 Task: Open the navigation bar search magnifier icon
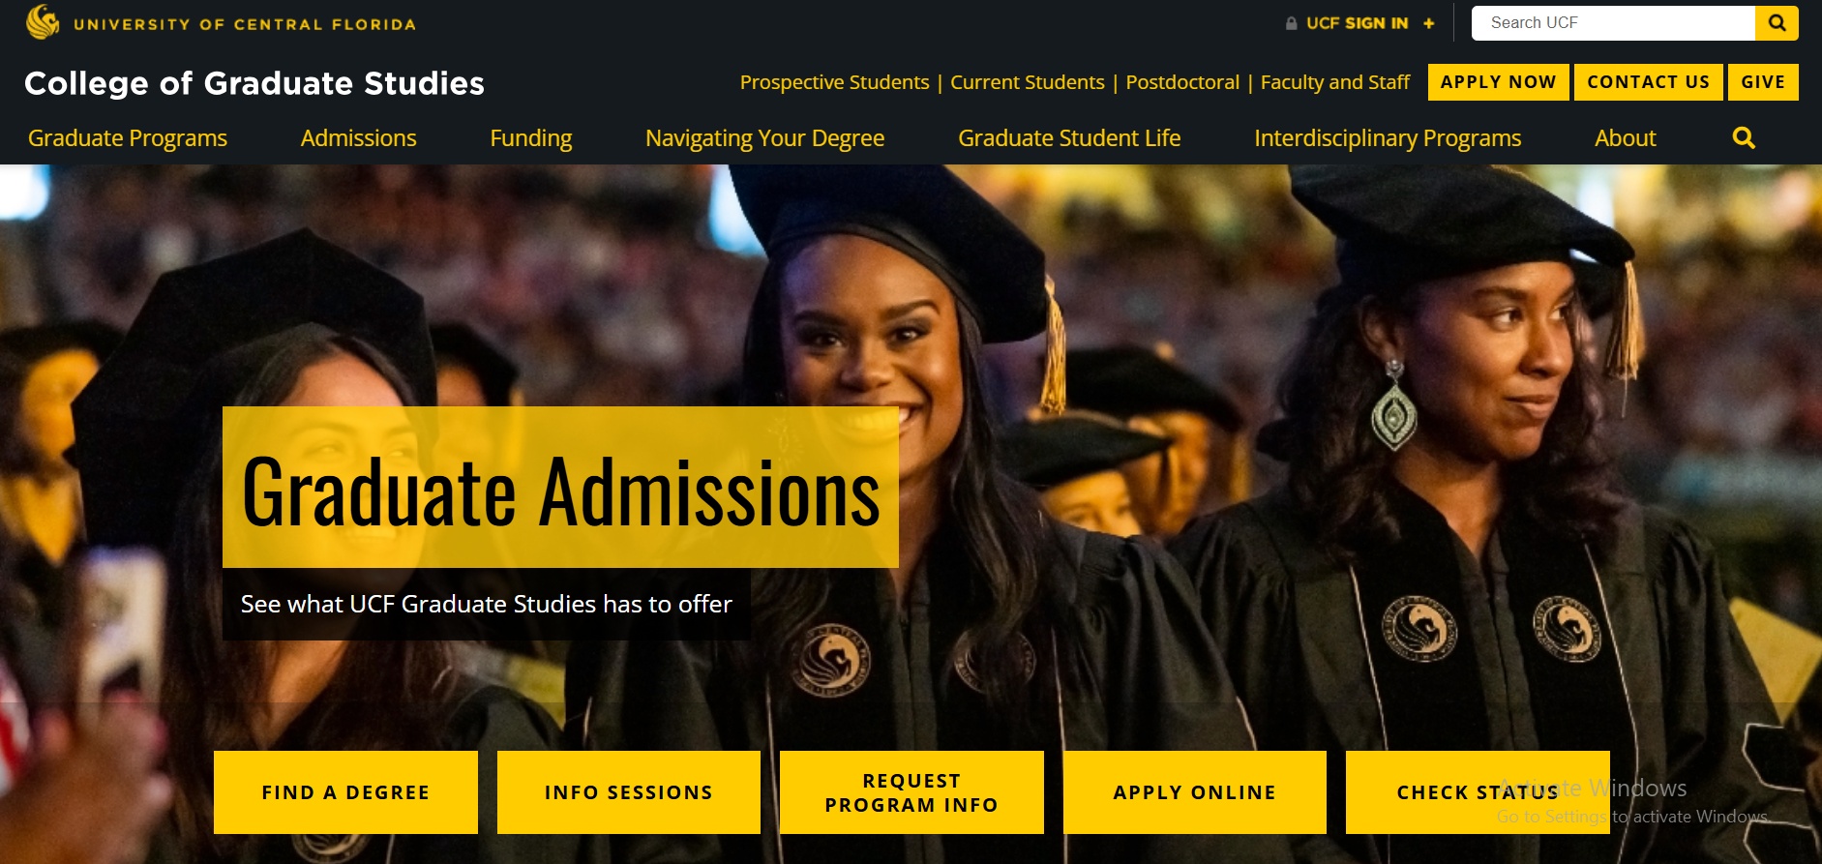(x=1744, y=138)
